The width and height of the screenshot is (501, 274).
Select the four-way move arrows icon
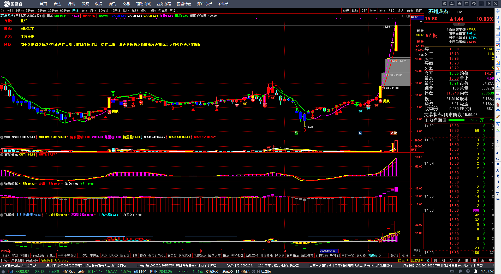point(498,111)
